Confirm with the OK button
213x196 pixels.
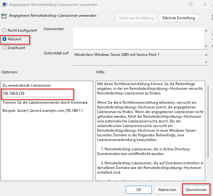(139, 189)
